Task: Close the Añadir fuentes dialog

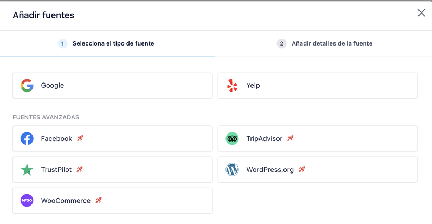Action: click(x=421, y=12)
